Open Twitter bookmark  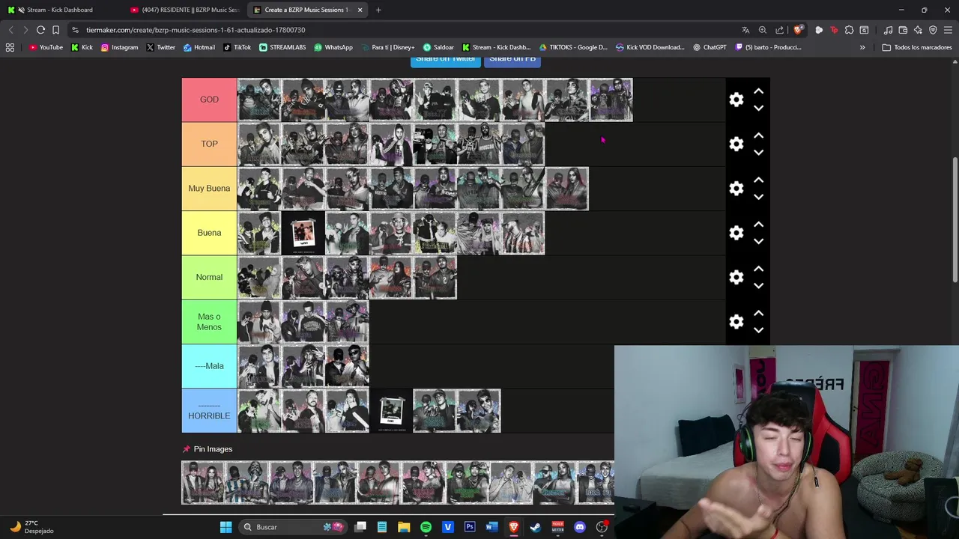[x=161, y=47]
